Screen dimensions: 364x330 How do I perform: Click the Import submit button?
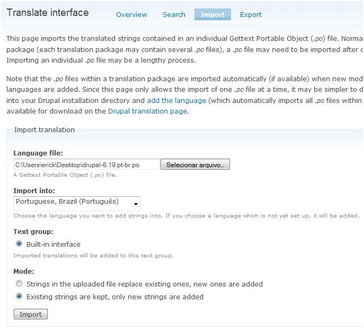(x=31, y=314)
